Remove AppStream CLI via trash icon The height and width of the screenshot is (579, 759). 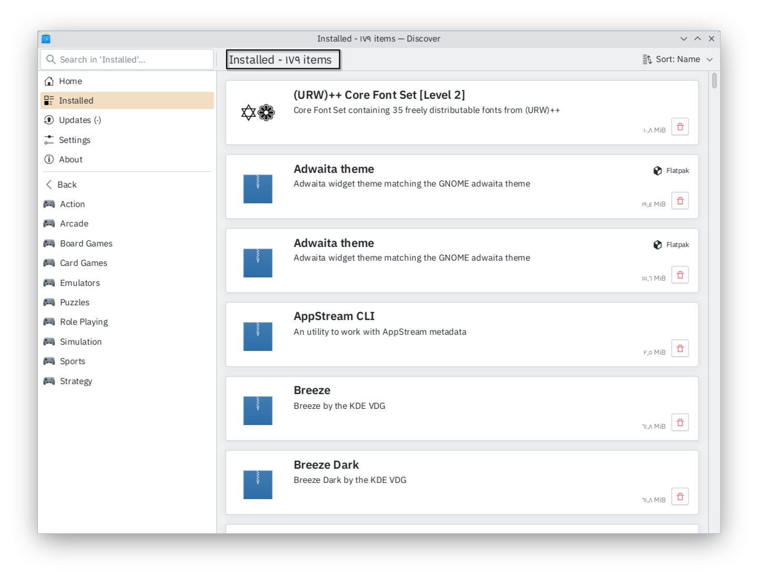pyautogui.click(x=680, y=348)
